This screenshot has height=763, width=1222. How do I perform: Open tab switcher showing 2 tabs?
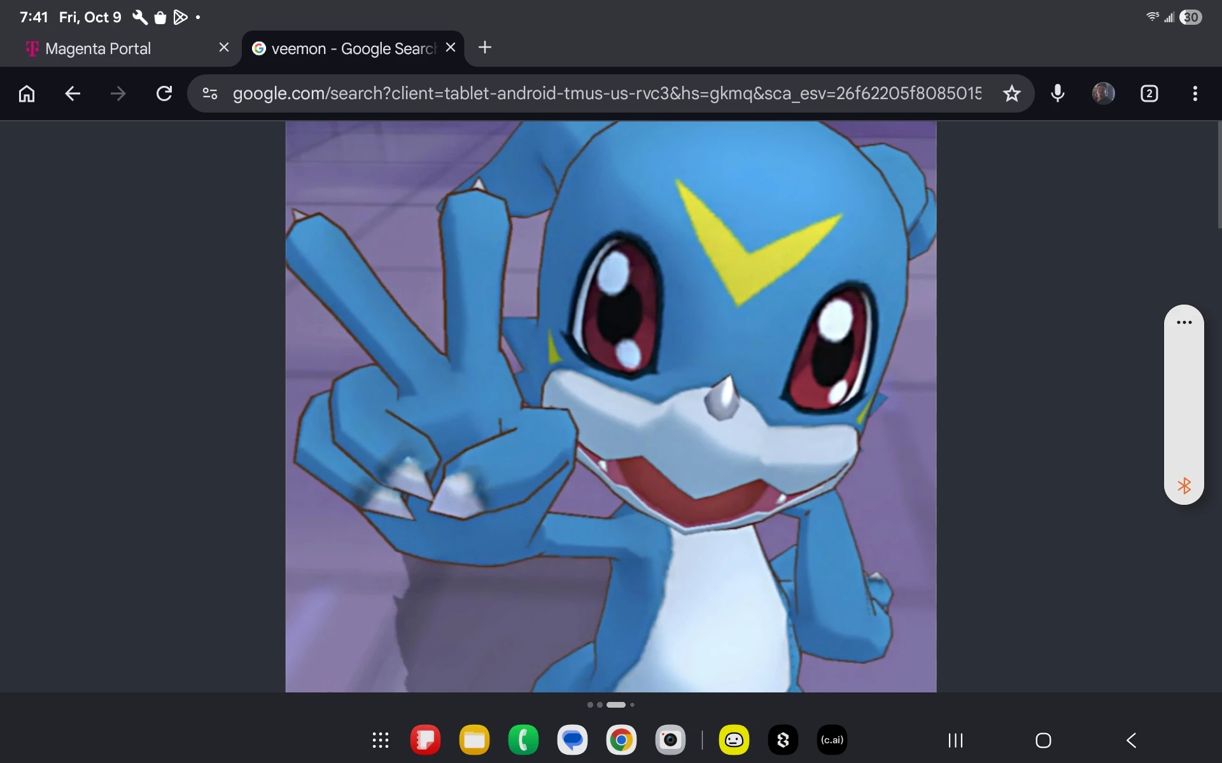coord(1149,94)
